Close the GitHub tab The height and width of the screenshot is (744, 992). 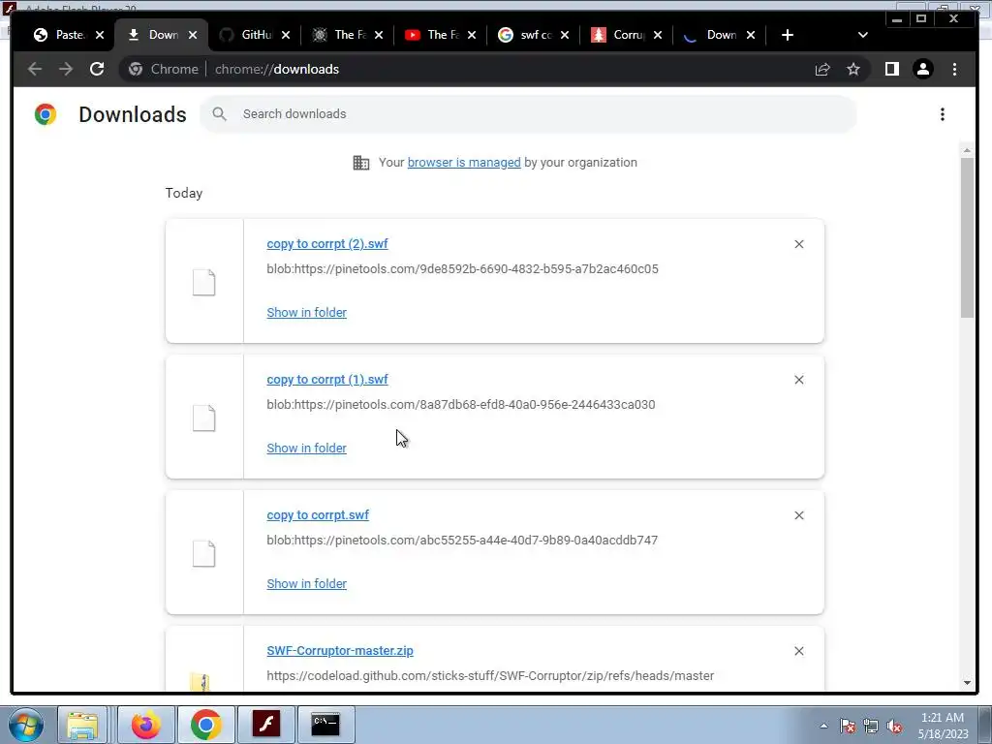pyautogui.click(x=286, y=35)
